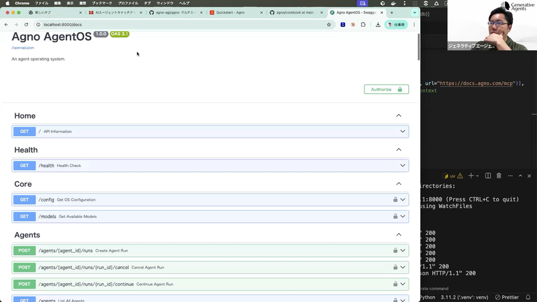Screen dimensions: 537x302
Task: Open the Chrome app menu in menu bar
Action: click(x=22, y=3)
